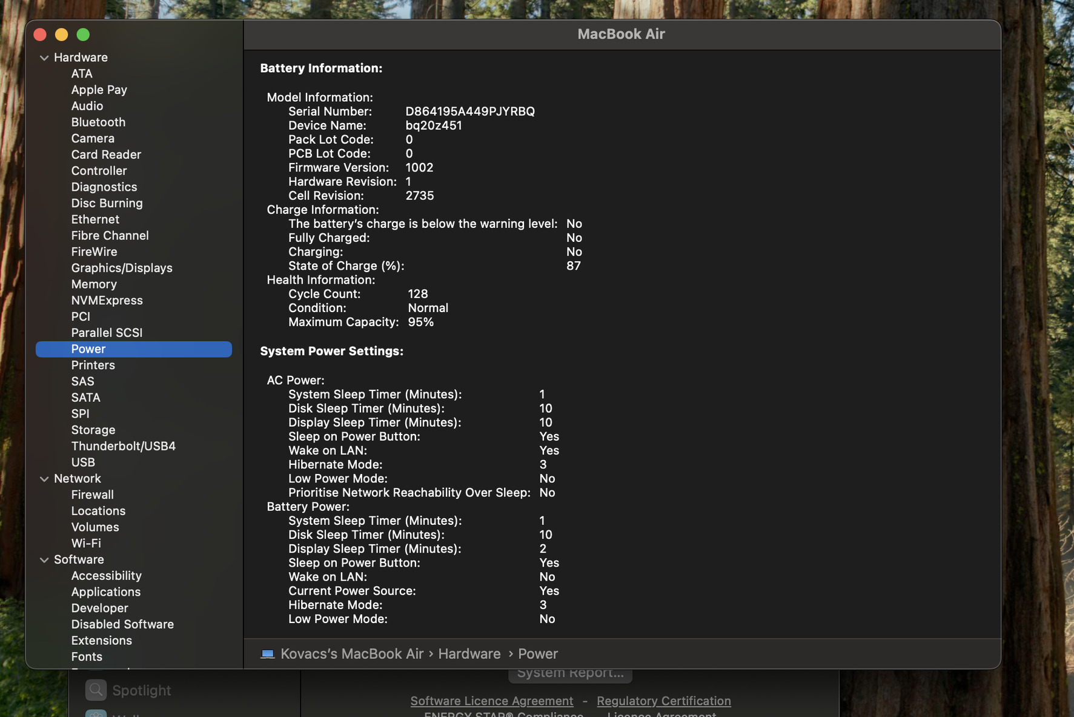1074x717 pixels.
Task: Open the Card Reader entry
Action: tap(106, 155)
